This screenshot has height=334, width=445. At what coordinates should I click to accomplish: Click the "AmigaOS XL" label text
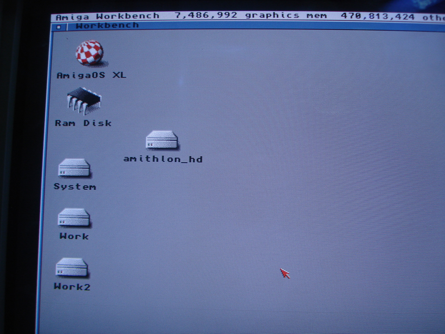coord(91,75)
